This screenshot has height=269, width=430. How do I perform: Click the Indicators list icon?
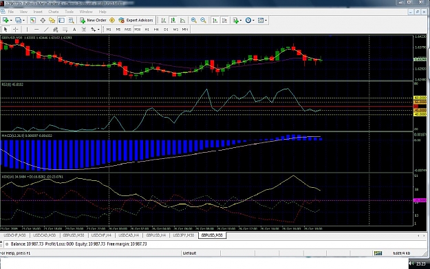point(235,20)
